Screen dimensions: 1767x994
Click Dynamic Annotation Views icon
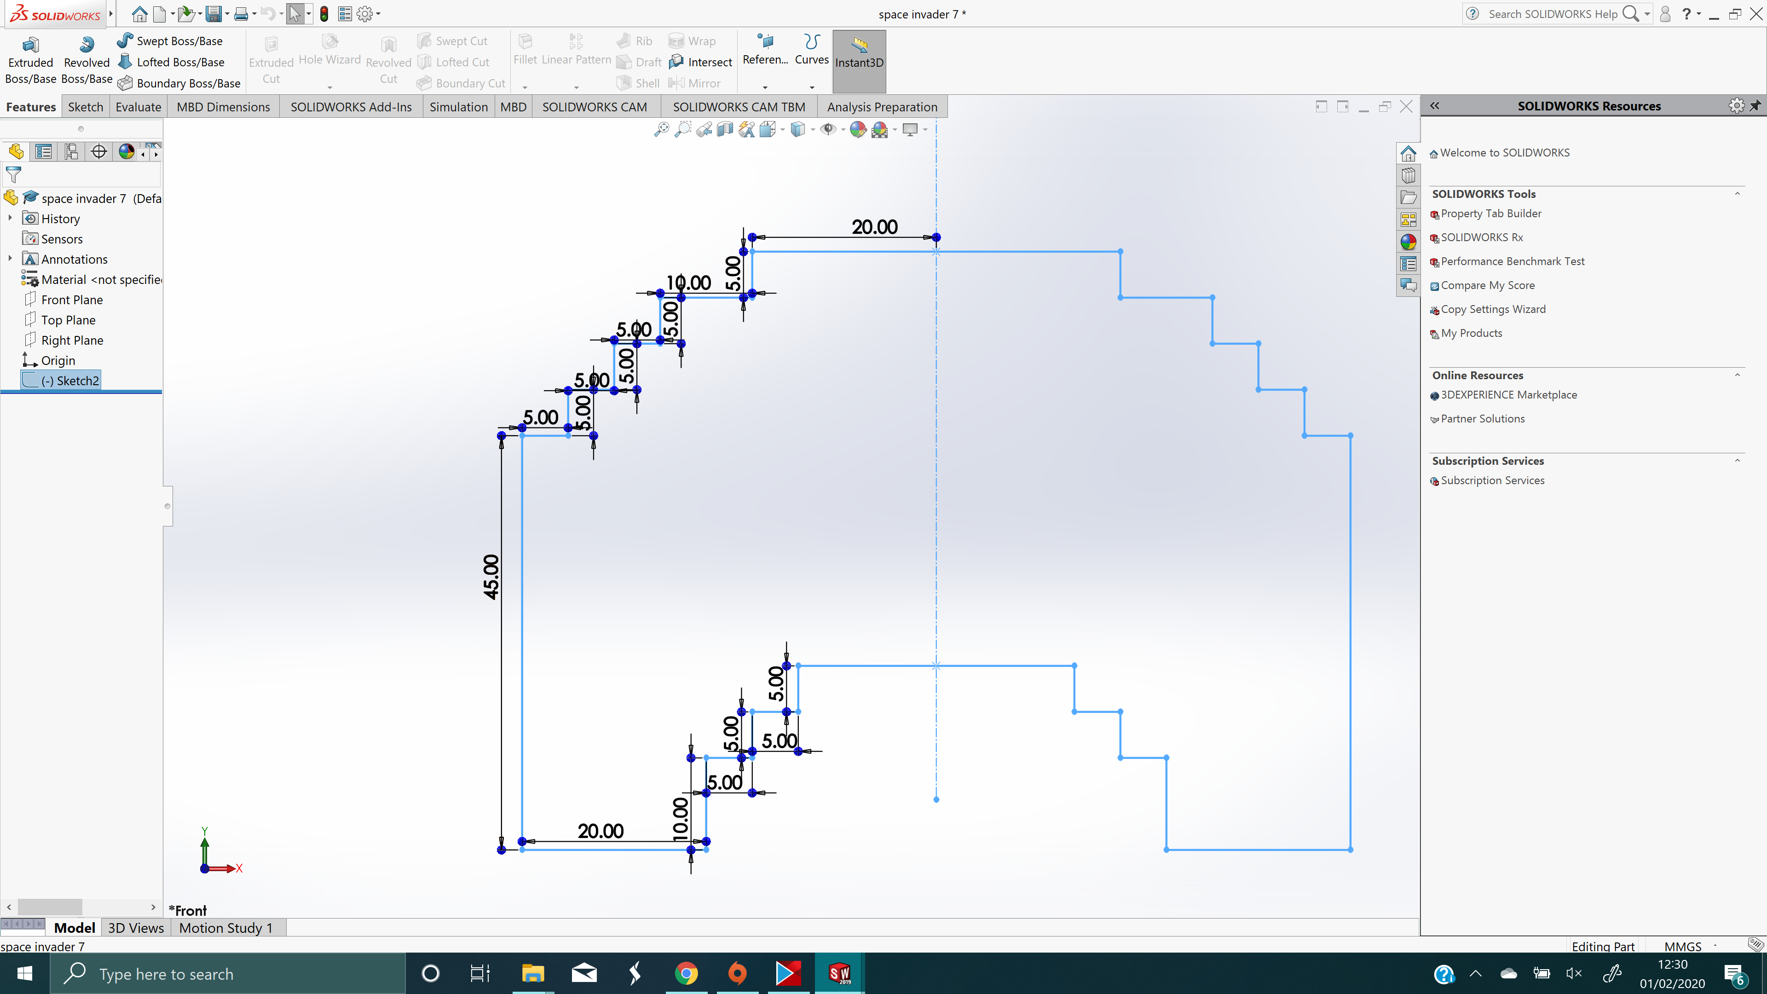[x=746, y=129]
